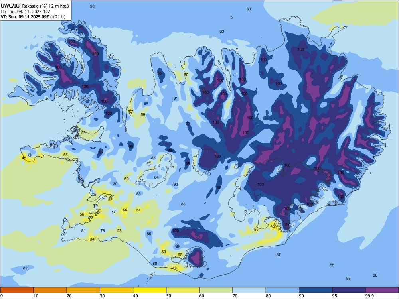Image resolution: width=399 pixels, height=299 pixels.
Task: Click the map value '53'
Action: (x=164, y=252)
